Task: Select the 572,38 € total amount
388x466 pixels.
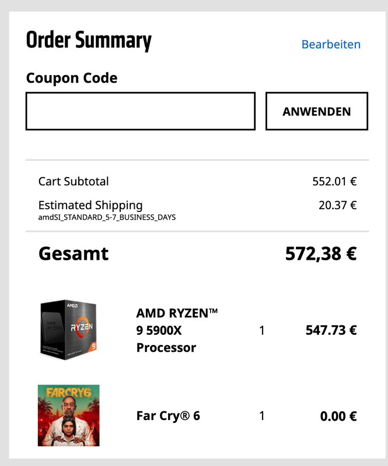Action: (320, 254)
